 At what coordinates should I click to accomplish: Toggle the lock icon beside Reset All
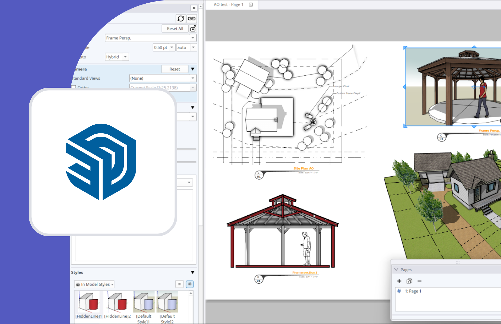click(x=193, y=28)
